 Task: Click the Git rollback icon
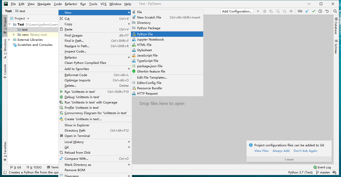[x=327, y=11]
